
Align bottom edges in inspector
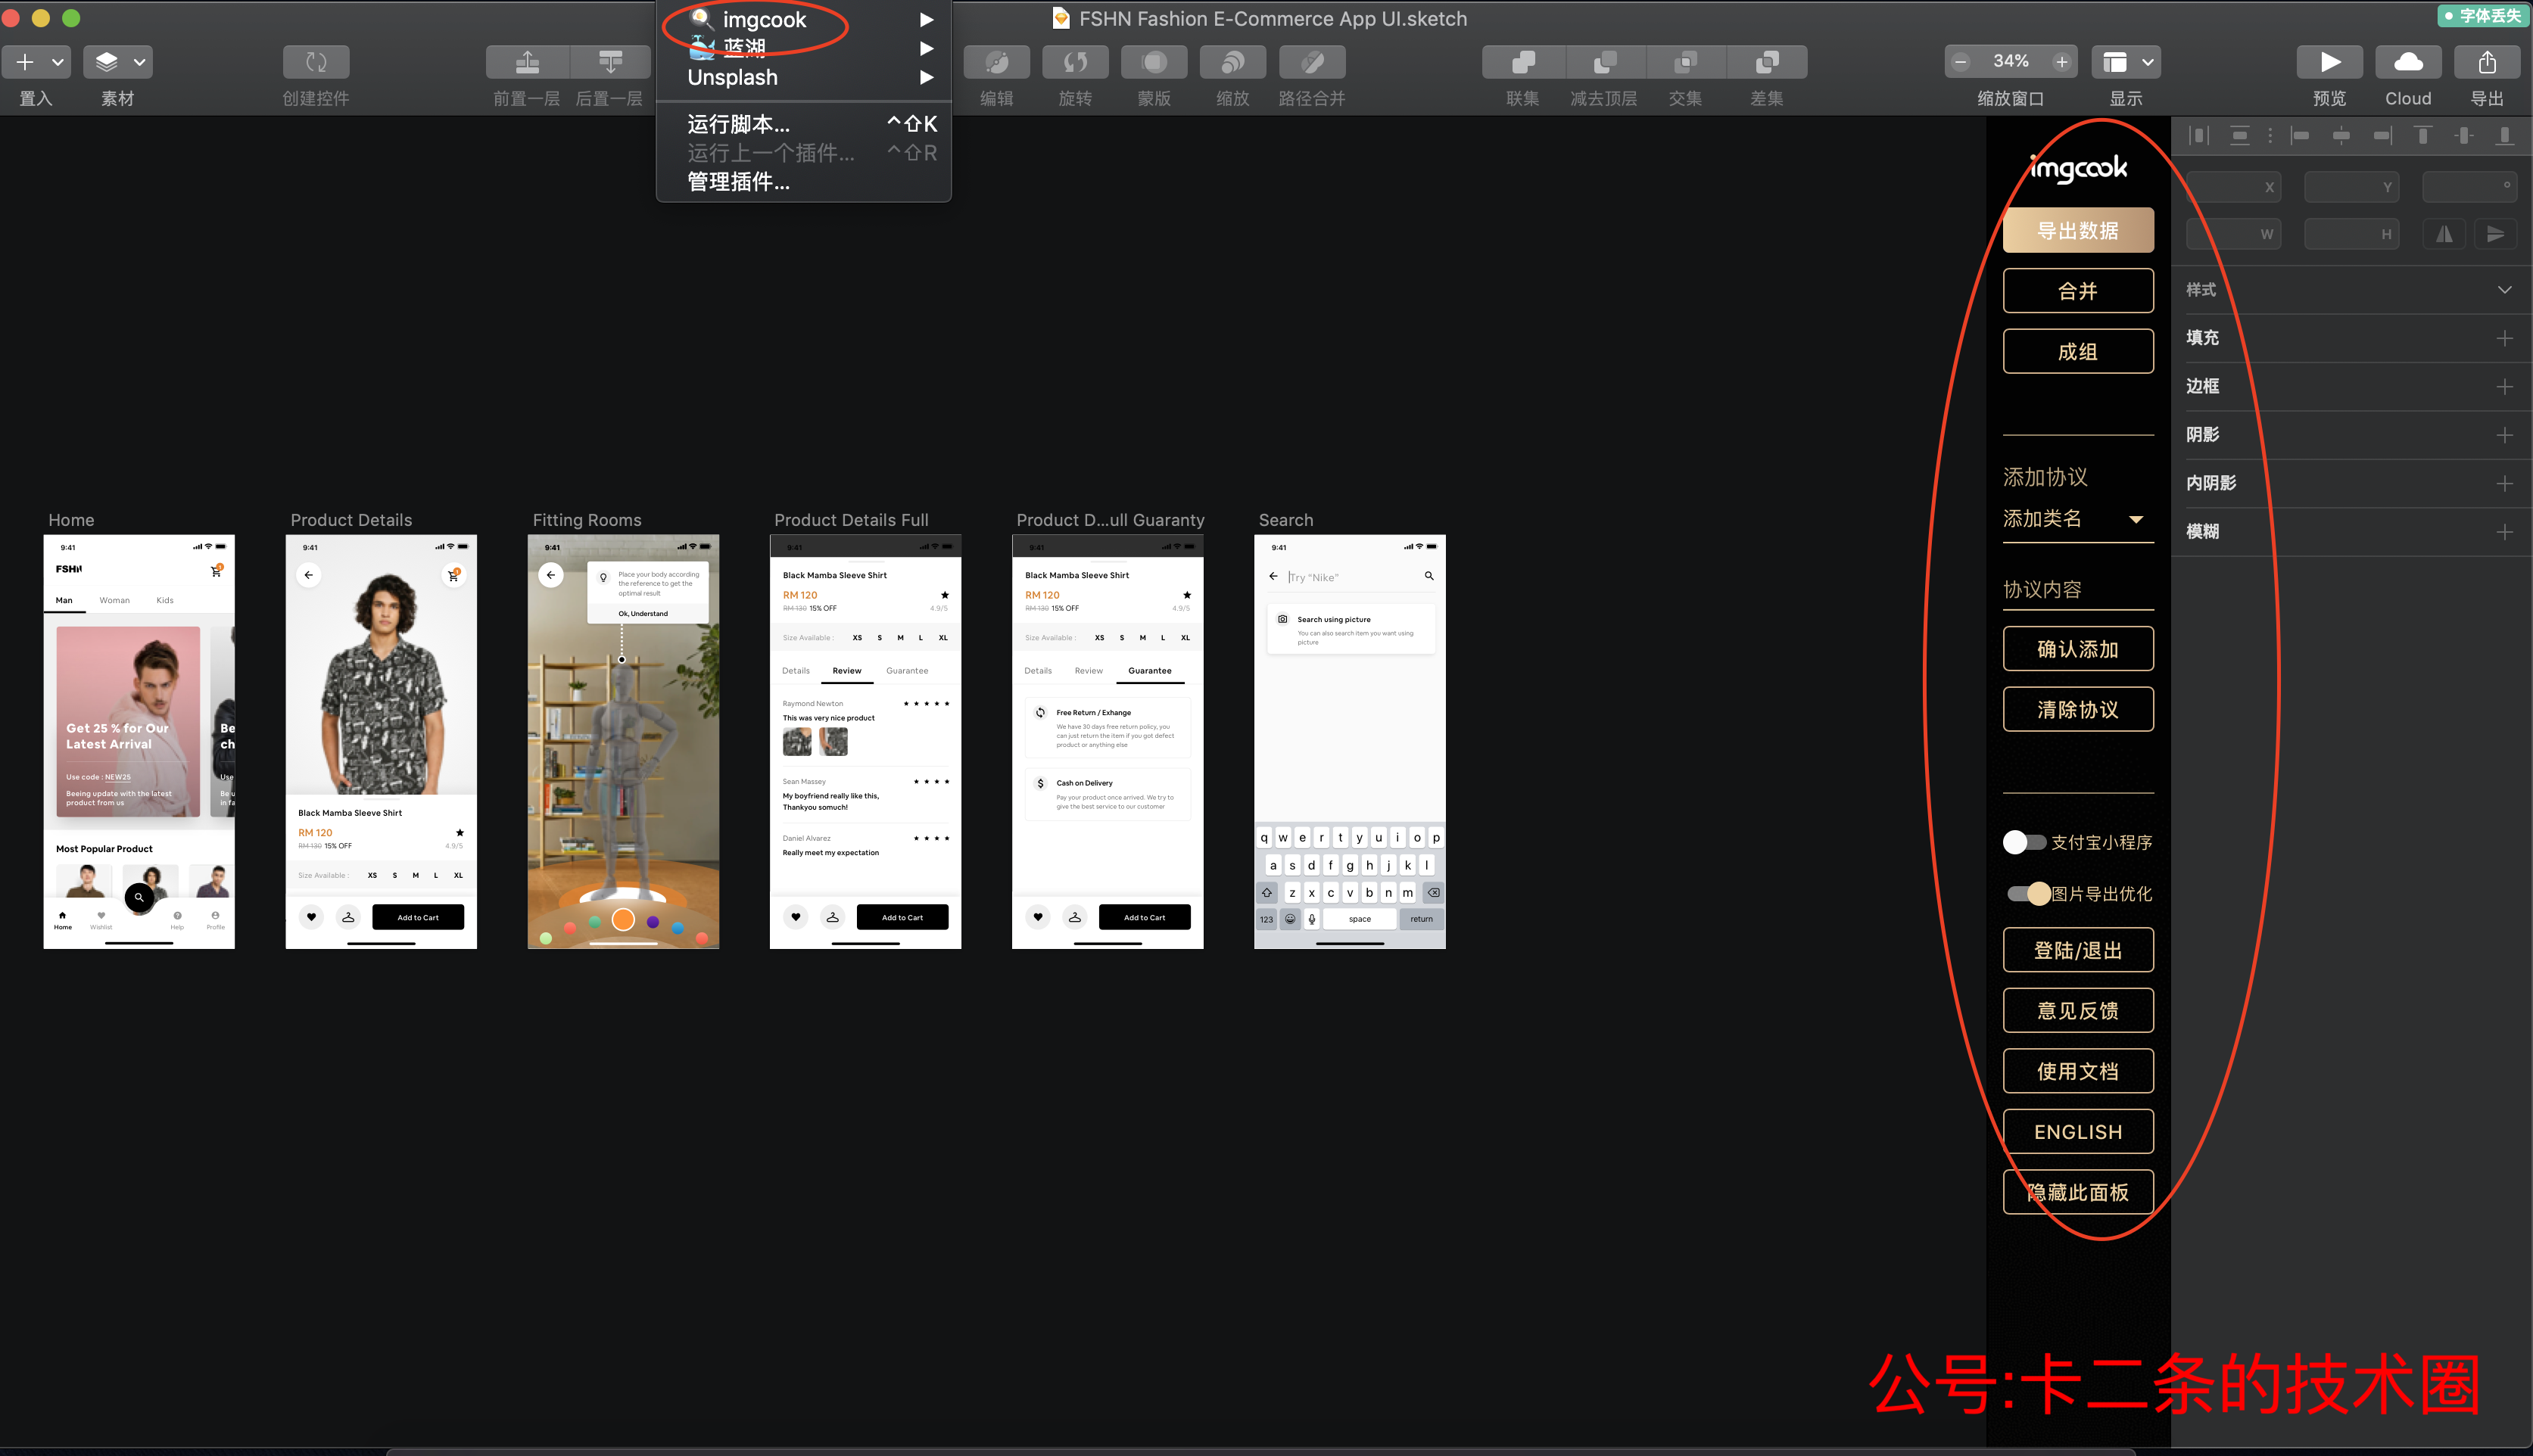pos(2504,135)
